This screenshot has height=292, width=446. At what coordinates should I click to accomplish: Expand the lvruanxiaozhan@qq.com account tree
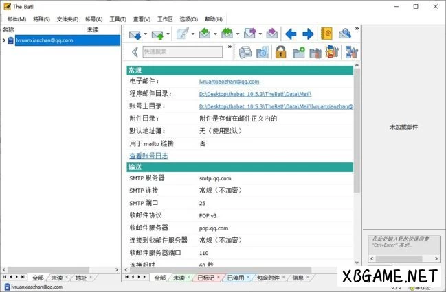(x=3, y=40)
